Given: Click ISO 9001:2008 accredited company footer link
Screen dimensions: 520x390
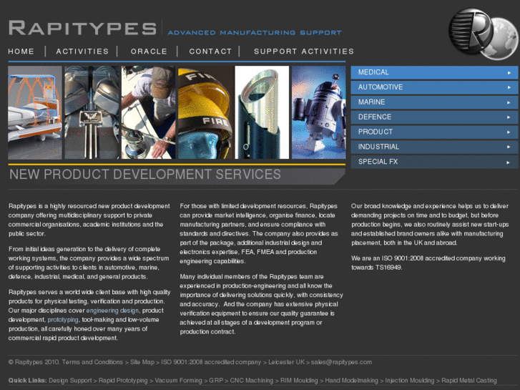Looking at the screenshot, I should (x=211, y=362).
